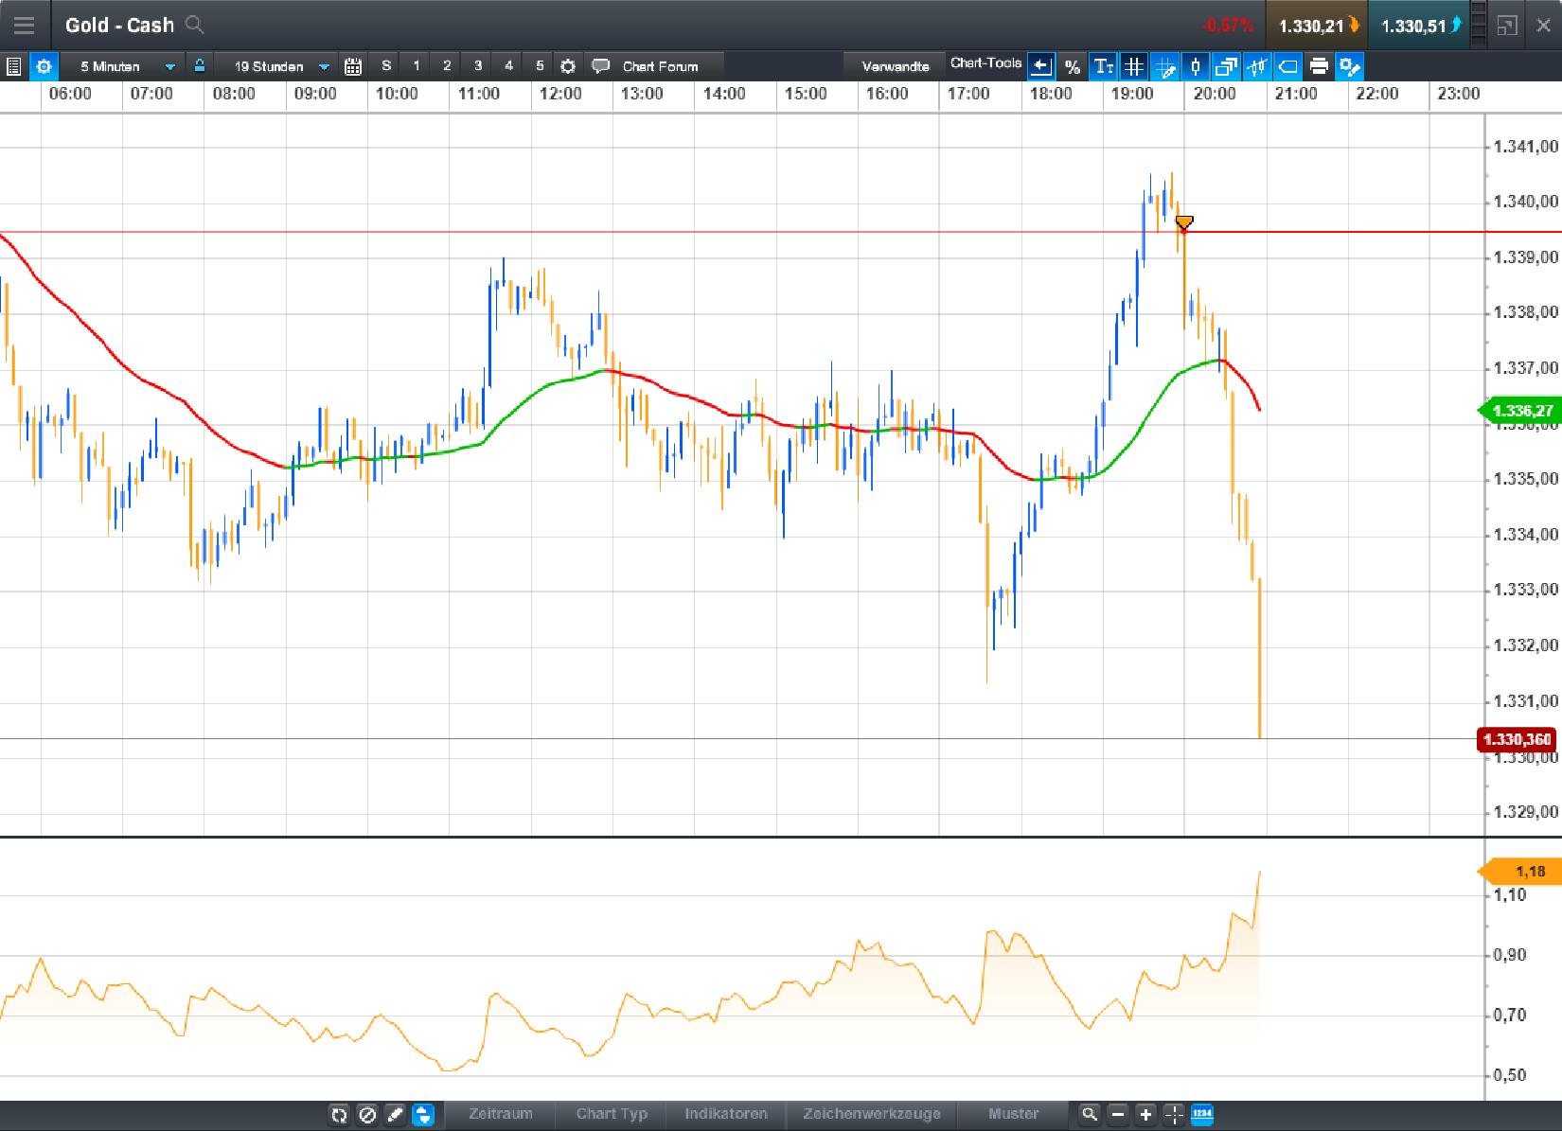
Task: Select the Verwandte menu item
Action: (896, 66)
